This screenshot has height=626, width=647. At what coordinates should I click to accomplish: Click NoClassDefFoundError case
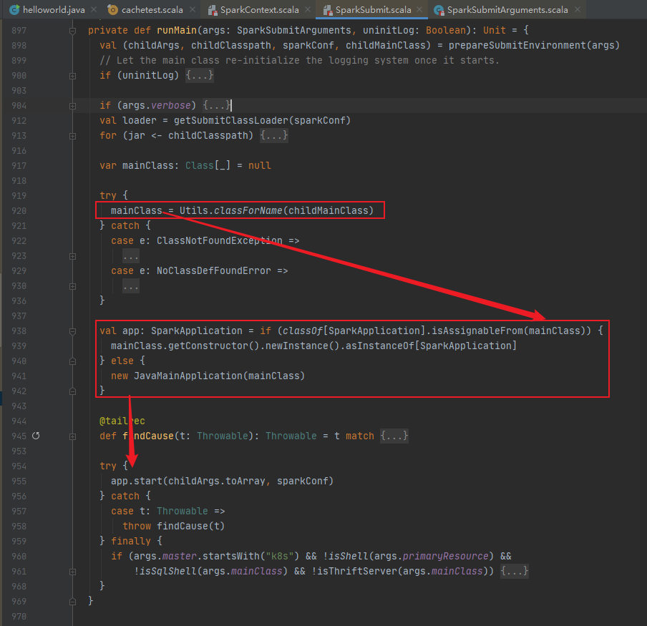(x=214, y=271)
